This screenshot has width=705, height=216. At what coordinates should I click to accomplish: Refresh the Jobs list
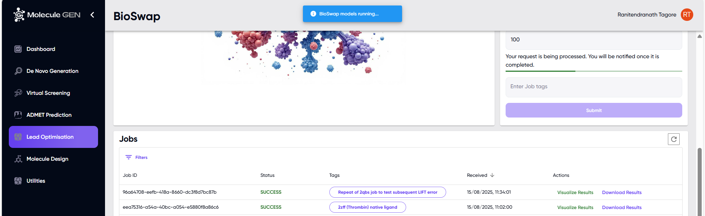[x=673, y=139]
